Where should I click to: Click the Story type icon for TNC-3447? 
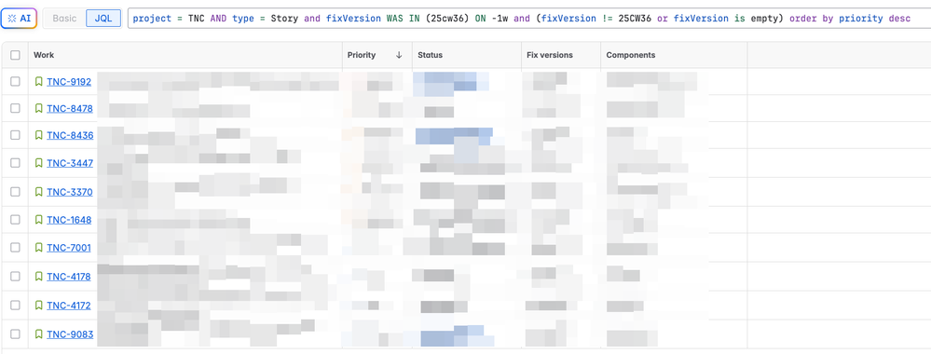(38, 163)
